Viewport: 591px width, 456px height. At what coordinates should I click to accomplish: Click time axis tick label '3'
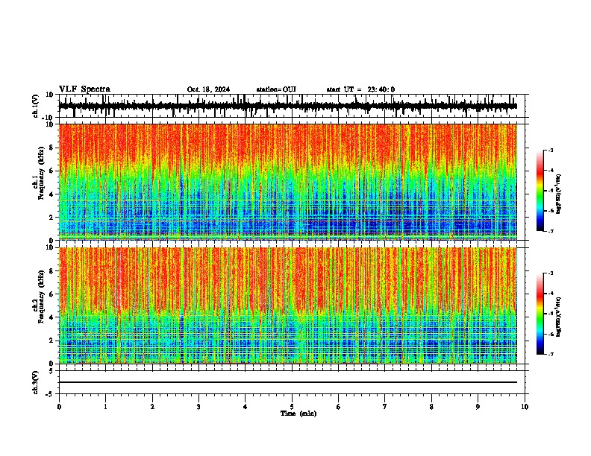[198, 407]
